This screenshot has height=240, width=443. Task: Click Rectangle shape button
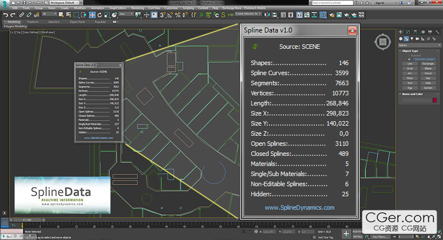click(428, 64)
